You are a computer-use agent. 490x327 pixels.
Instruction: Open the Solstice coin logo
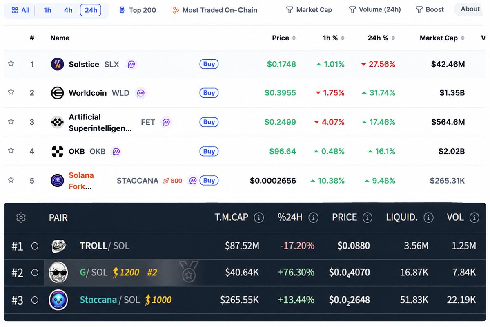57,64
